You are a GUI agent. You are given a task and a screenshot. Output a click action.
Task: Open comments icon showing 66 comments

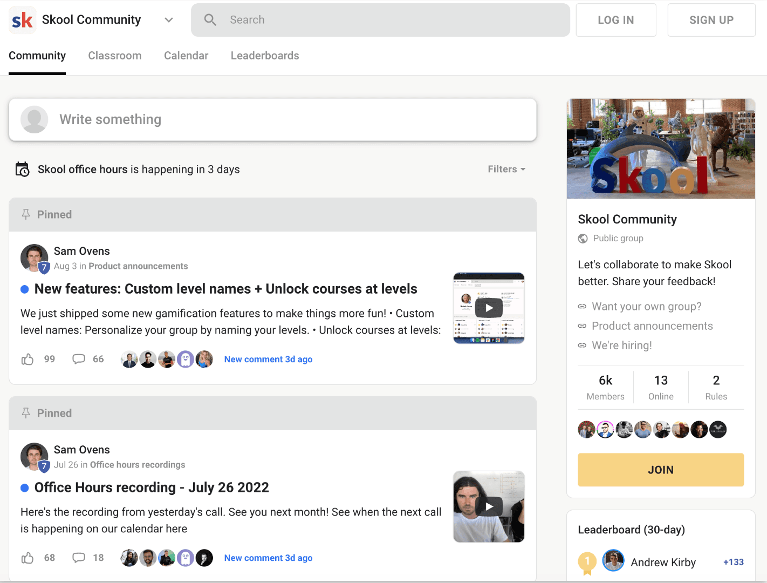[79, 359]
